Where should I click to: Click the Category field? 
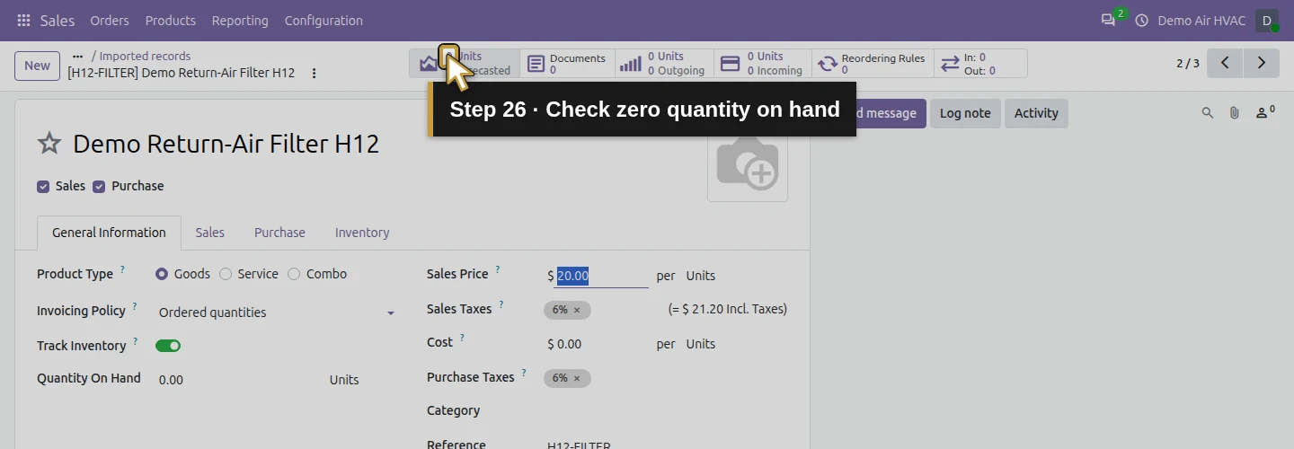click(667, 411)
